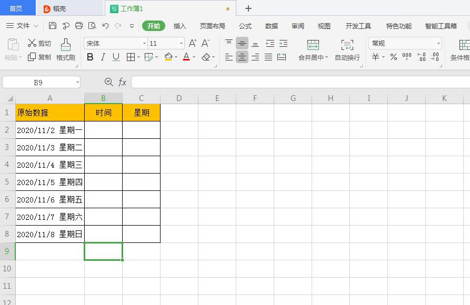The image size is (470, 305).
Task: Click the Cut (剪切) icon
Action: [32, 43]
